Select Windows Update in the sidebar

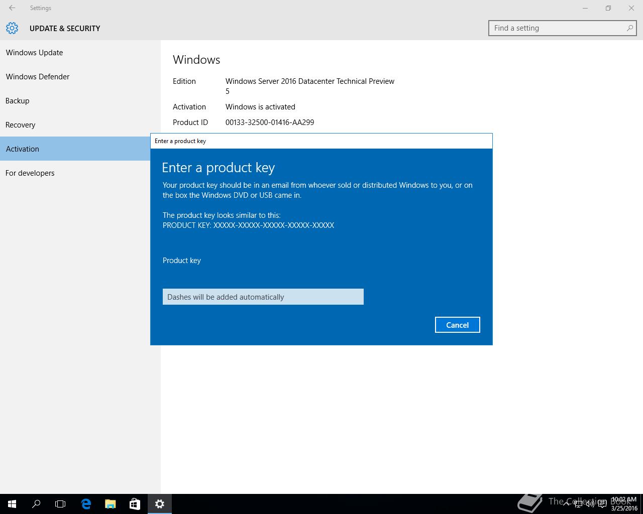(80, 52)
